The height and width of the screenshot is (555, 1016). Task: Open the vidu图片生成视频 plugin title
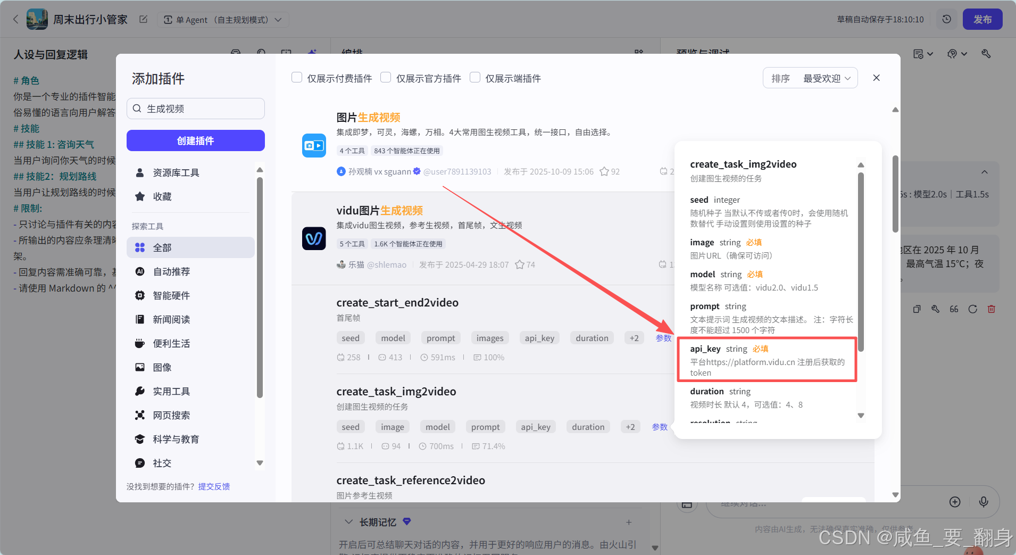(x=379, y=210)
